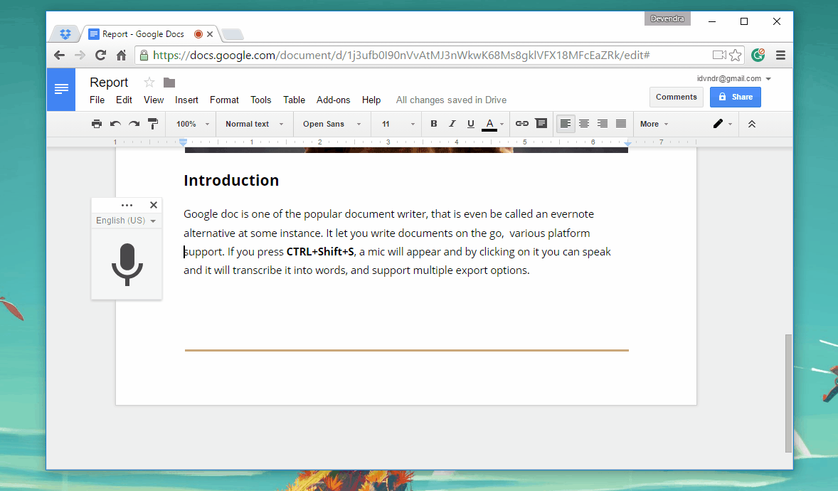The width and height of the screenshot is (838, 491).
Task: Redo the last undone action
Action: click(134, 124)
